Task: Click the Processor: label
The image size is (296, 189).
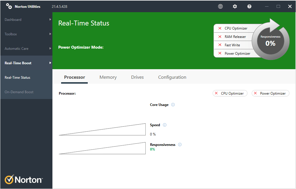Action: click(x=67, y=93)
